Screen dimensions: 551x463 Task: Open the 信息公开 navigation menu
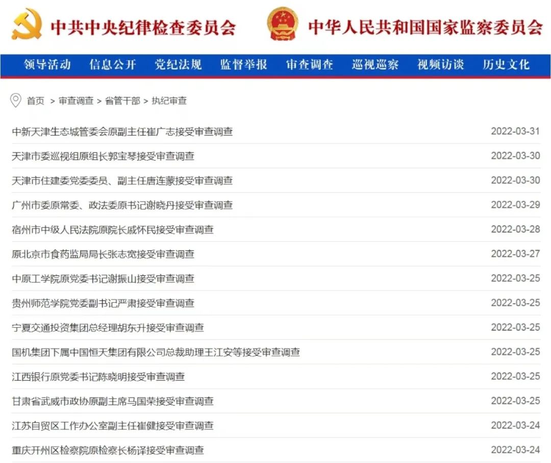tap(112, 65)
